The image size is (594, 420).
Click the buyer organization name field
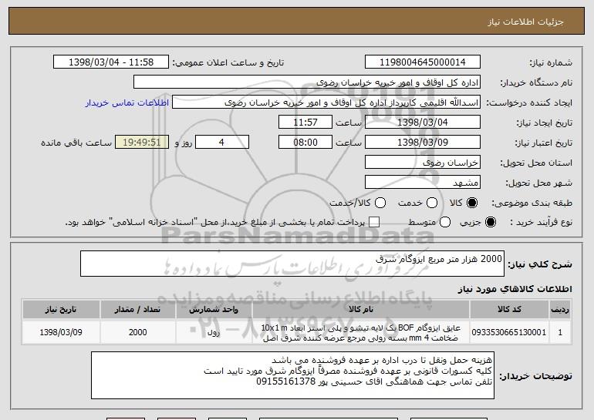coord(307,82)
